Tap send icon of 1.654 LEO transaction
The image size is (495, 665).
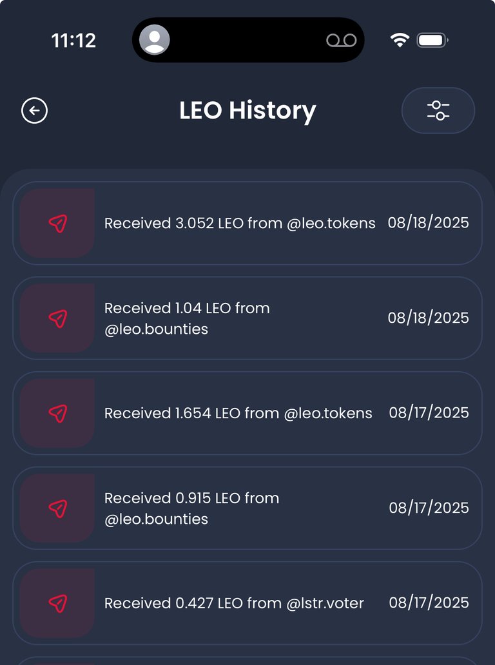(57, 413)
